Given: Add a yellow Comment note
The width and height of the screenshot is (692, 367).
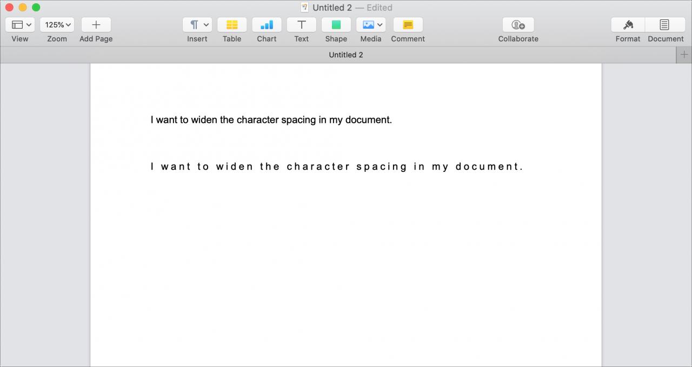Looking at the screenshot, I should pos(408,25).
